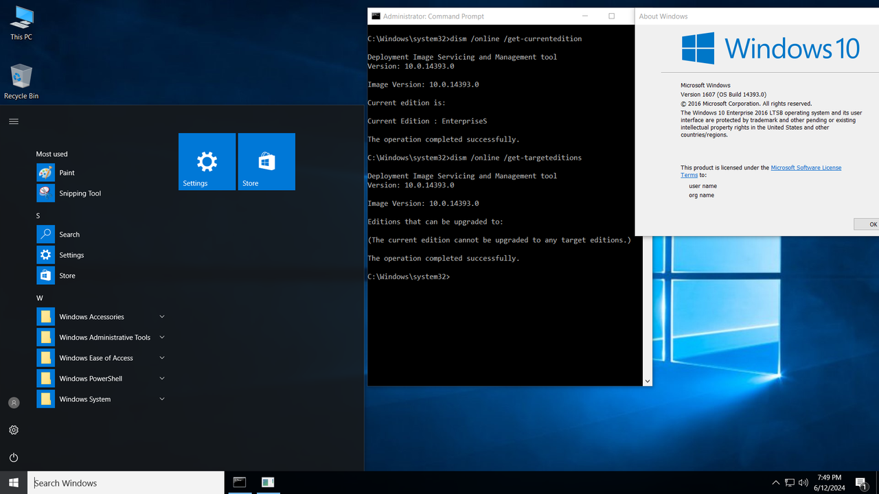This screenshot has width=879, height=494.
Task: Click the Store tile in Start
Action: pyautogui.click(x=266, y=161)
